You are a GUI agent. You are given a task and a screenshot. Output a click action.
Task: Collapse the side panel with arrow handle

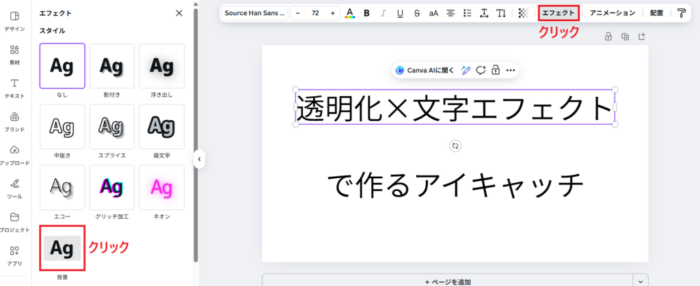coord(199,159)
